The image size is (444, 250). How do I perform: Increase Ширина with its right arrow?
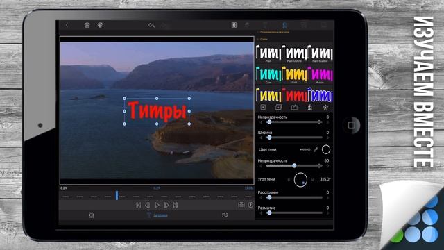click(x=328, y=137)
